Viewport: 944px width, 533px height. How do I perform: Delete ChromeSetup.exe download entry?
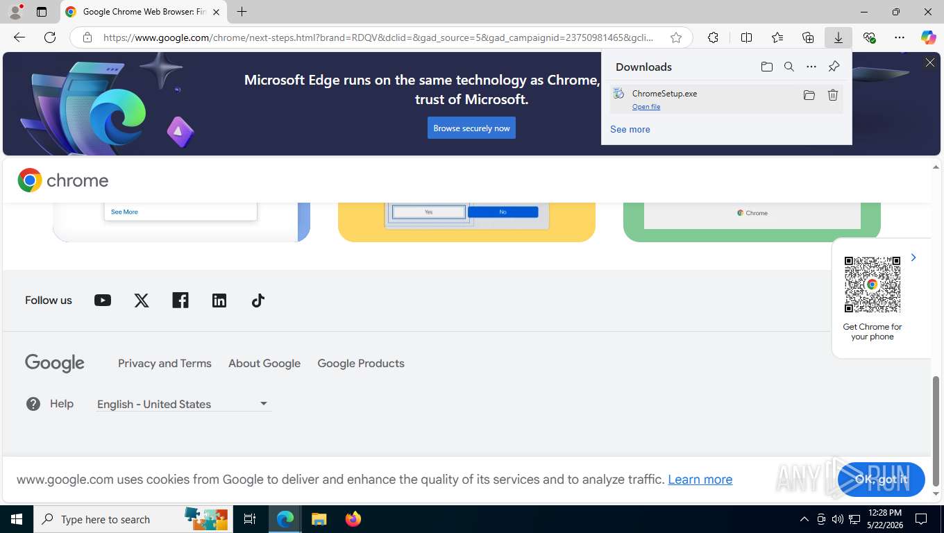pyautogui.click(x=833, y=95)
